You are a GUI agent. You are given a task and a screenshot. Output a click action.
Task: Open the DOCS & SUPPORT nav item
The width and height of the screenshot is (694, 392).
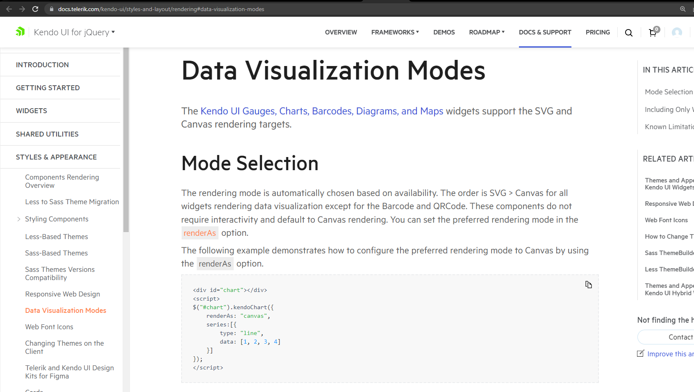pyautogui.click(x=545, y=32)
